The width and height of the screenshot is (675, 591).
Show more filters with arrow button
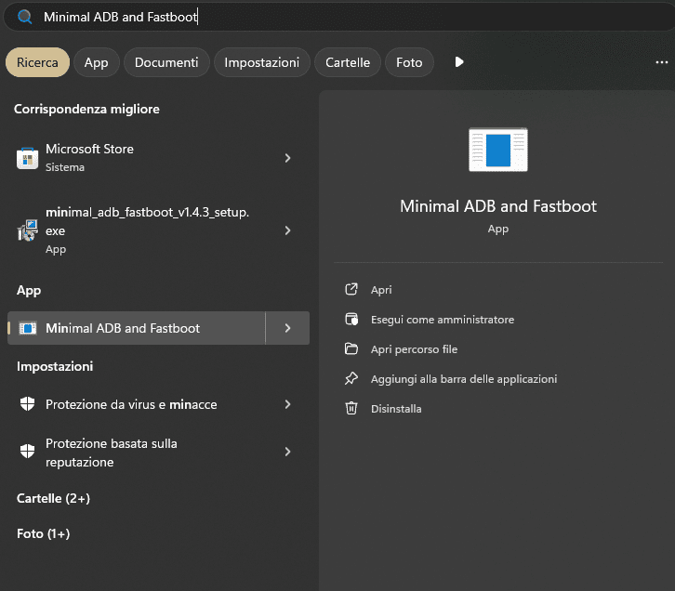pyautogui.click(x=458, y=62)
